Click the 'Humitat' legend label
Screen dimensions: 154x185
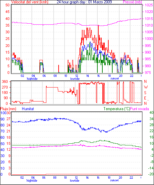(x=28, y=109)
